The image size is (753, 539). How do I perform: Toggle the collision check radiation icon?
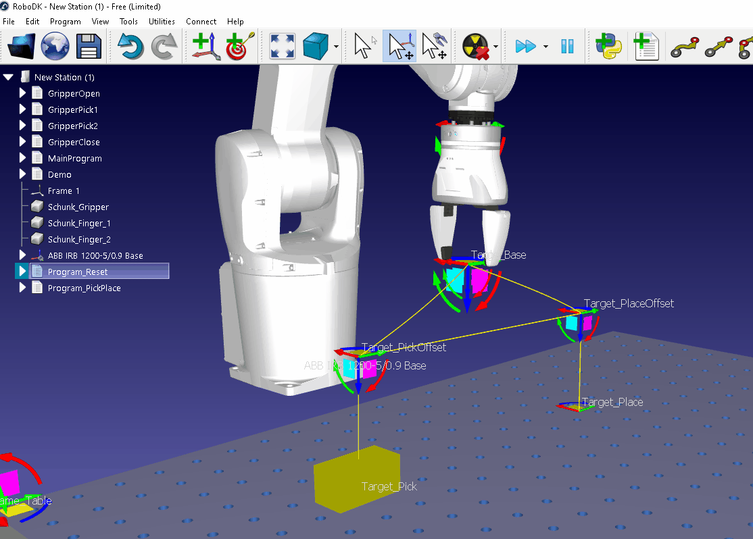(475, 46)
